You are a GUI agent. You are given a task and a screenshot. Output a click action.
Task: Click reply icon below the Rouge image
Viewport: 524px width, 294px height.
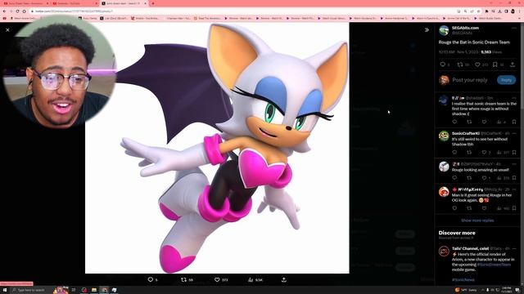[151, 279]
